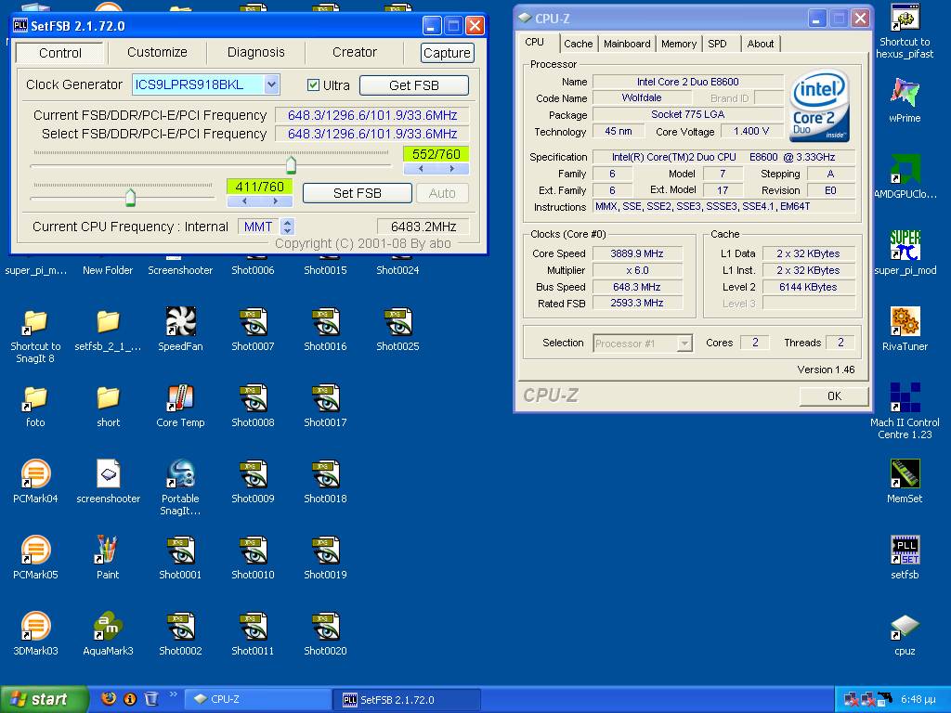Select the Control tab in SetFSB
This screenshot has width=951, height=713.
coord(60,53)
